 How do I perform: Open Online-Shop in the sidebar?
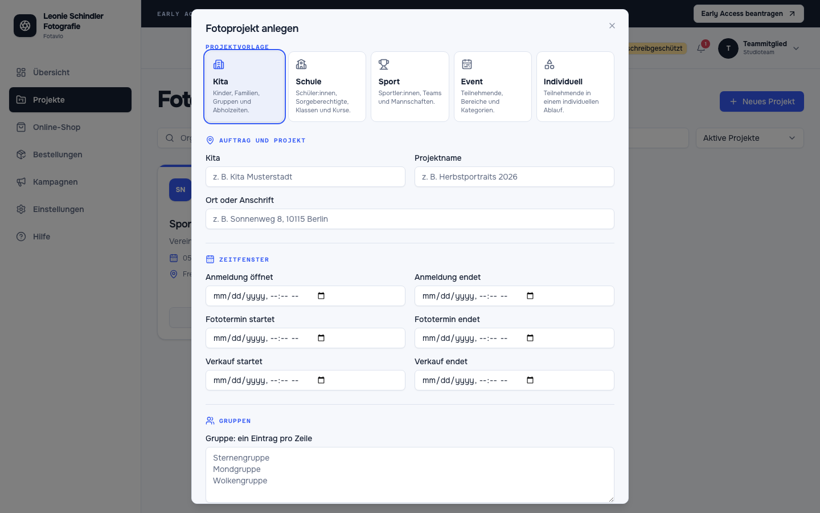70,127
